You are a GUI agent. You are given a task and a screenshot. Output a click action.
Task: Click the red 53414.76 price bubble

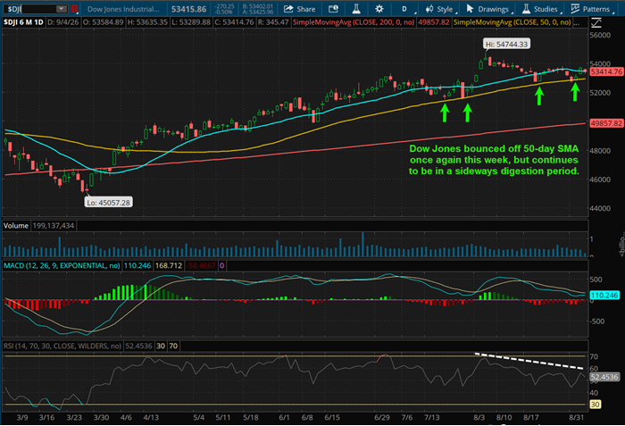click(x=606, y=71)
